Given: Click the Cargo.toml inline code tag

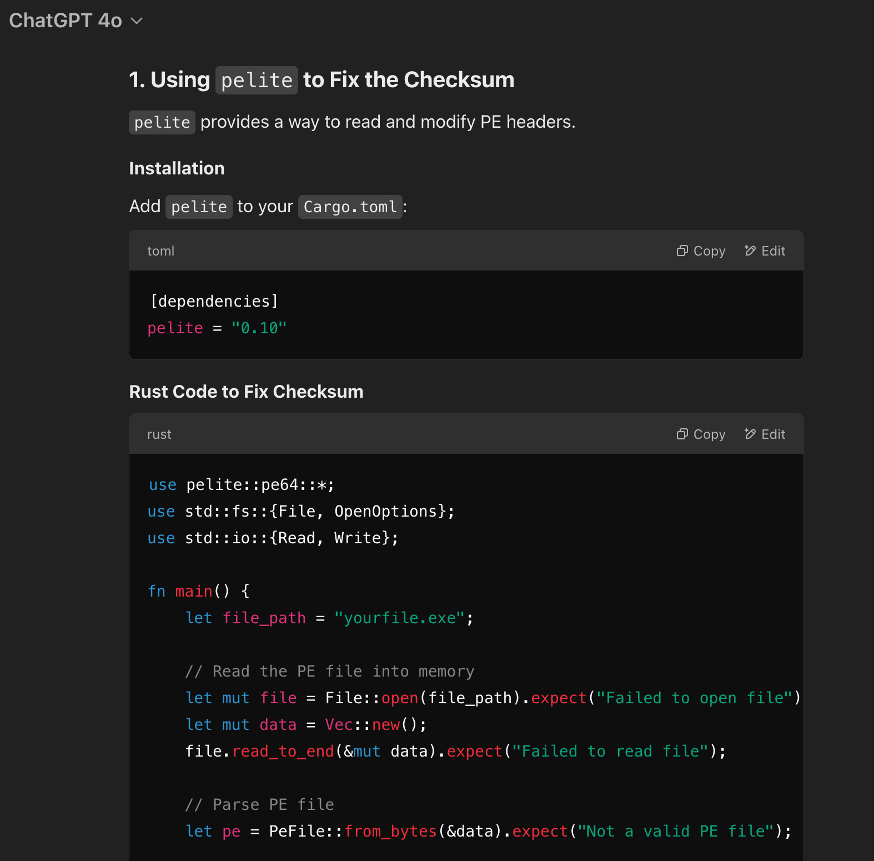Looking at the screenshot, I should pyautogui.click(x=350, y=207).
